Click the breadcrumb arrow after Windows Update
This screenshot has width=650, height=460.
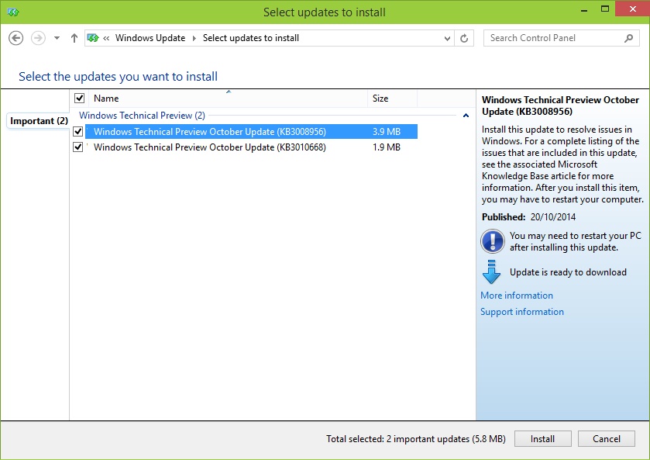(x=194, y=39)
